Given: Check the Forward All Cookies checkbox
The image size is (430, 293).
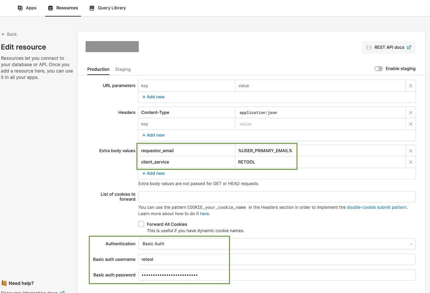Looking at the screenshot, I should [x=141, y=224].
